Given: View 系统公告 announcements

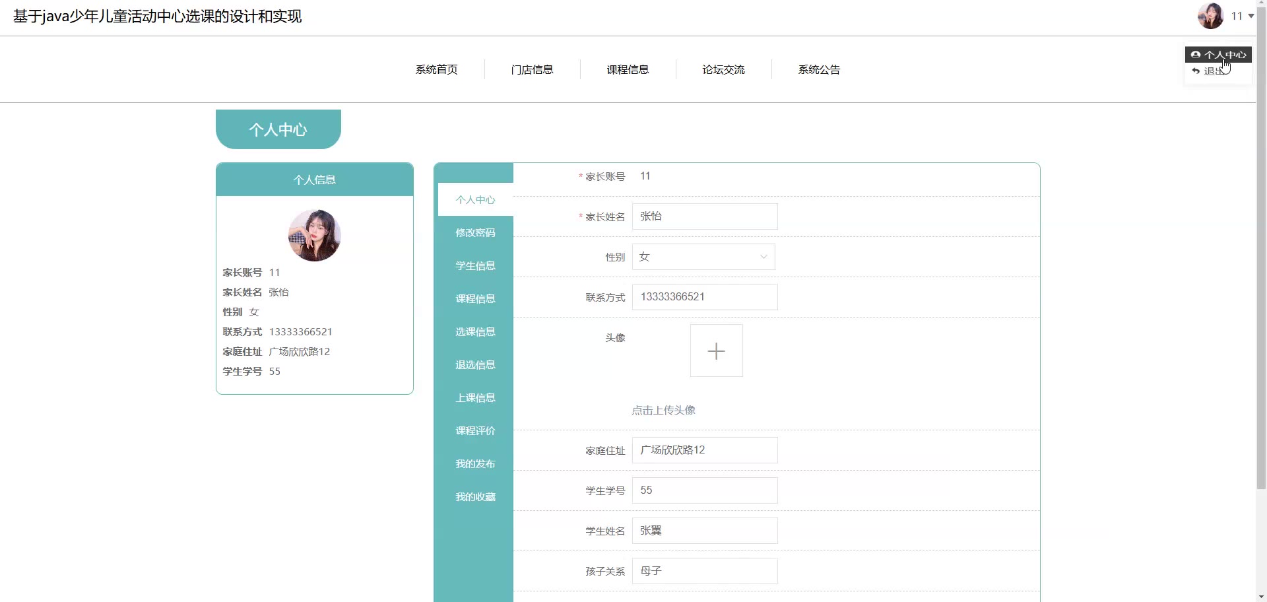Looking at the screenshot, I should pos(819,69).
